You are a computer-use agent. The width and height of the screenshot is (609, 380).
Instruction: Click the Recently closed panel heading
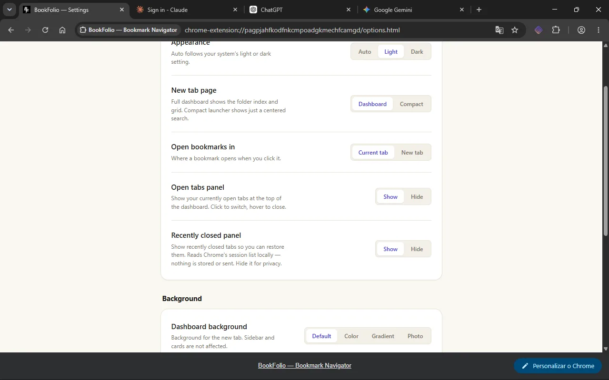tap(206, 235)
